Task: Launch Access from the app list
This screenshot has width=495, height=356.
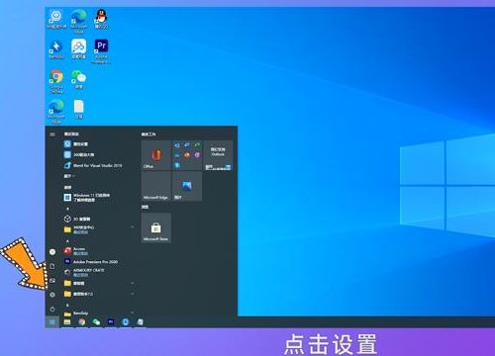Action: pyautogui.click(x=76, y=251)
